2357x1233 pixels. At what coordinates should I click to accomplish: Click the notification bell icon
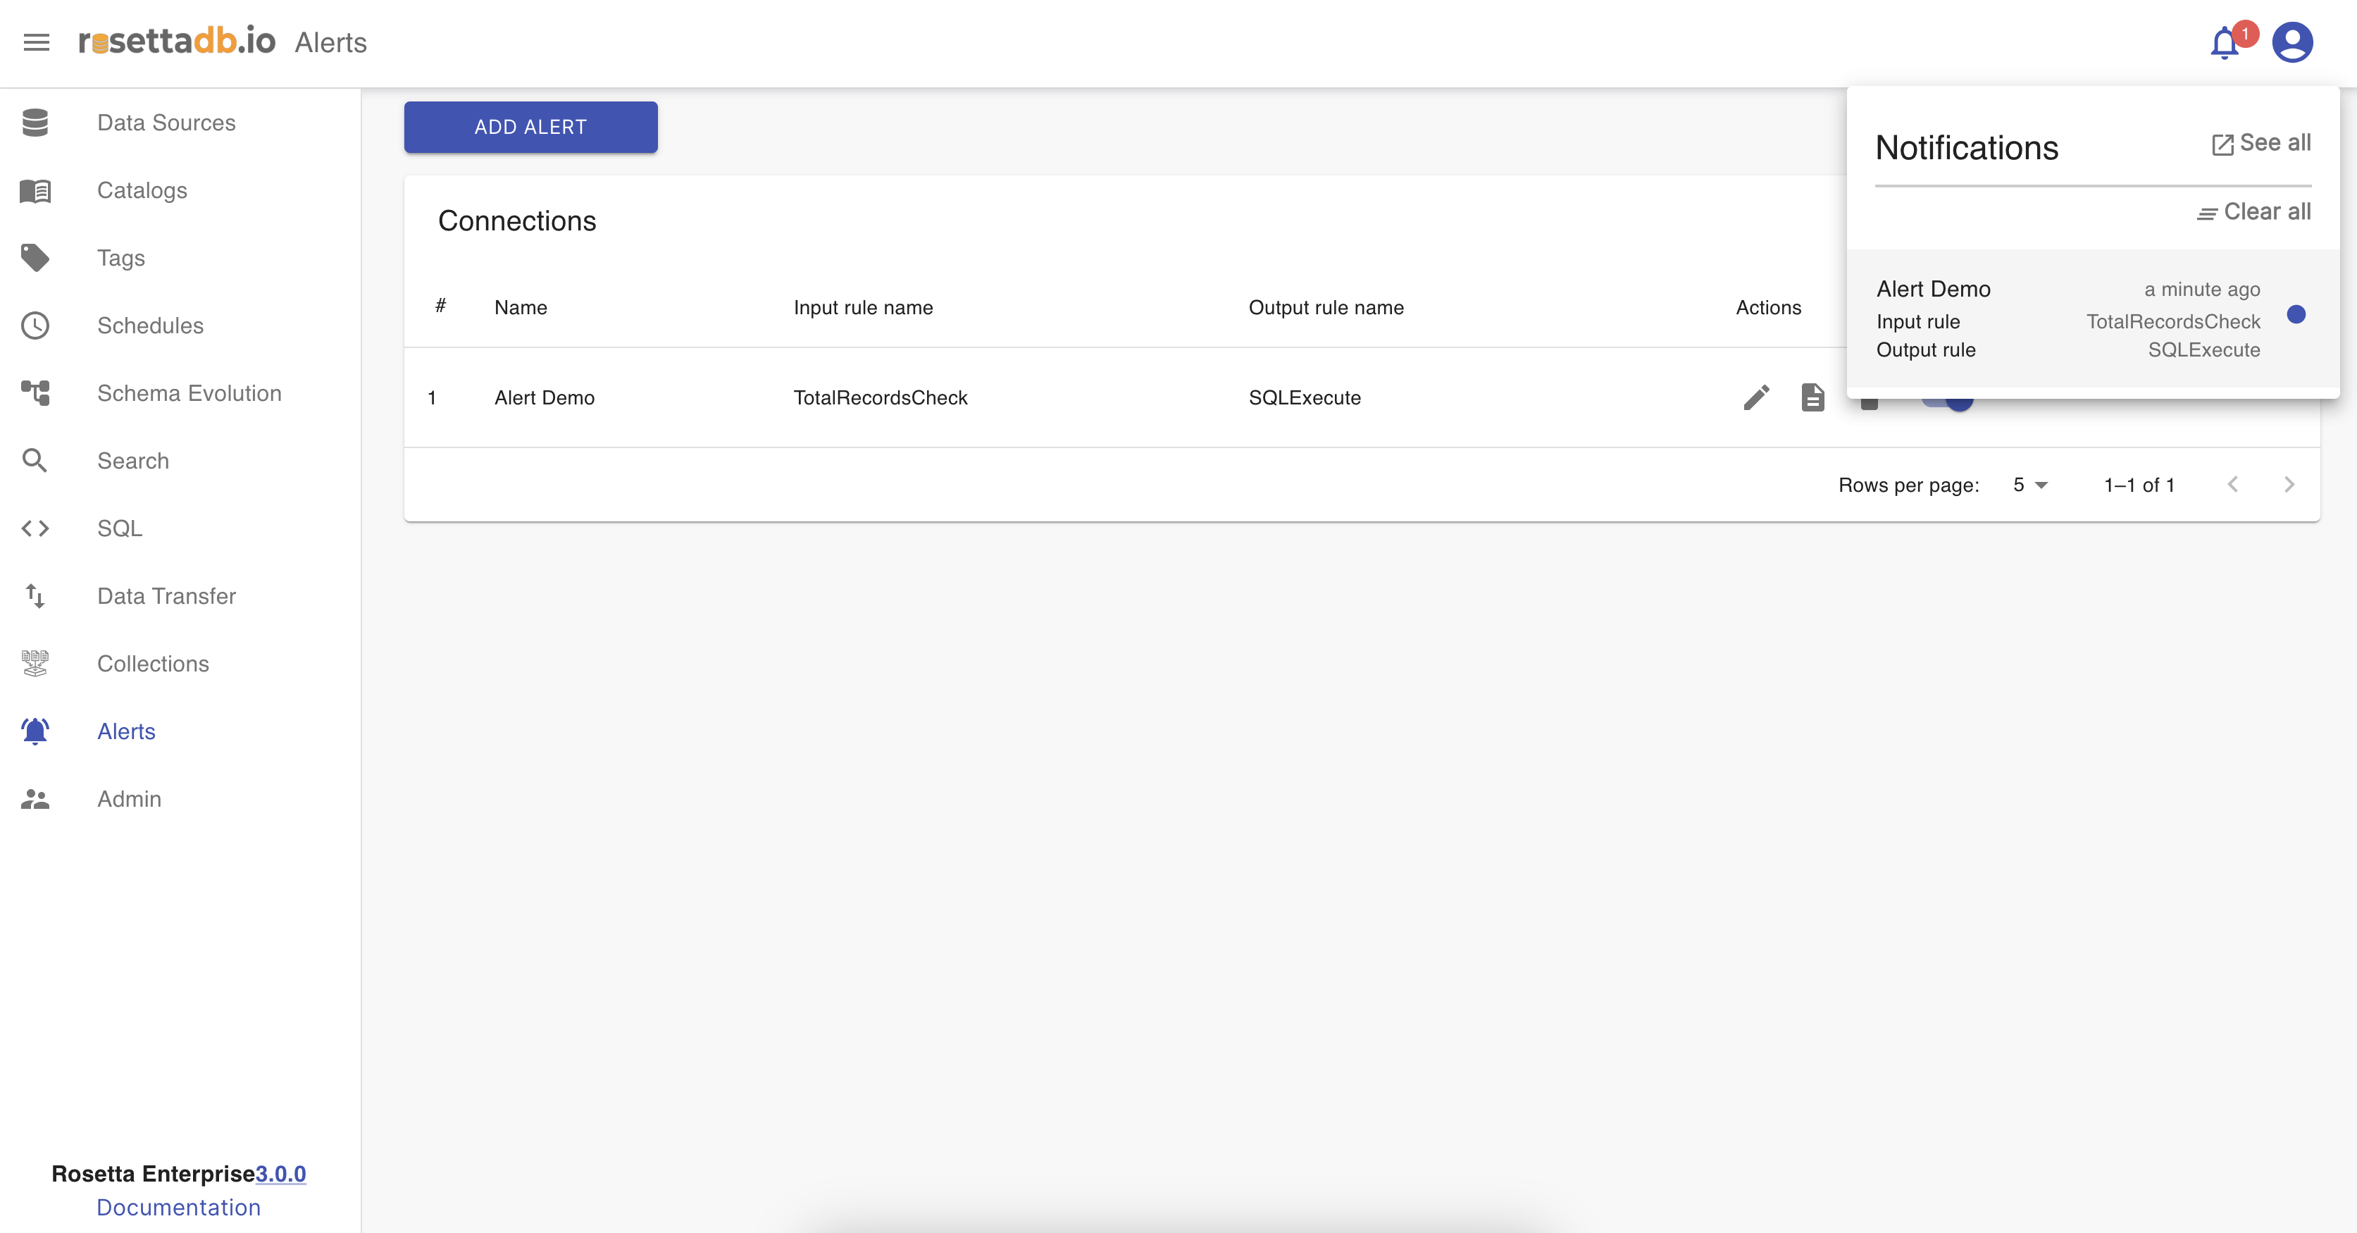(2225, 43)
